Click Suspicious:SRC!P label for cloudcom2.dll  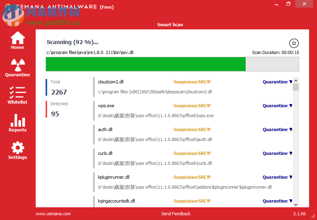tap(192, 82)
